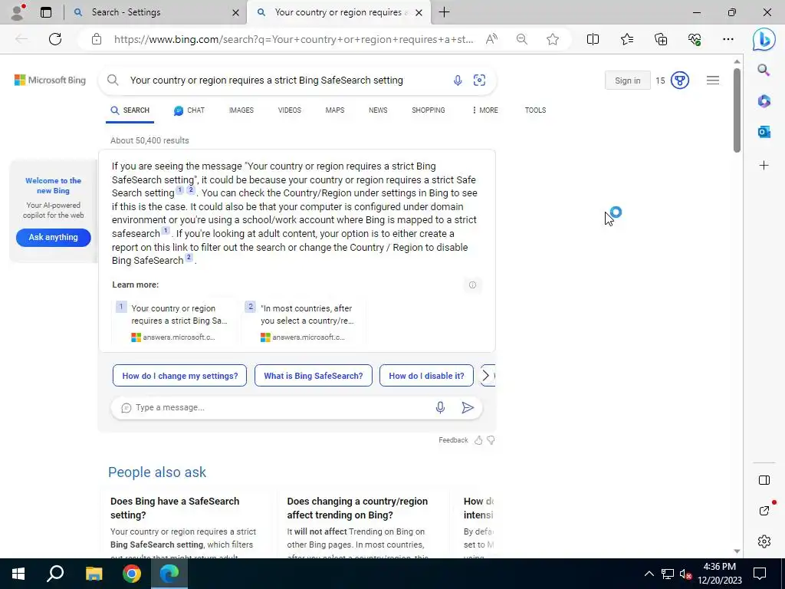Image resolution: width=785 pixels, height=589 pixels.
Task: Toggle the sidebar hide panel icon
Action: [764, 480]
